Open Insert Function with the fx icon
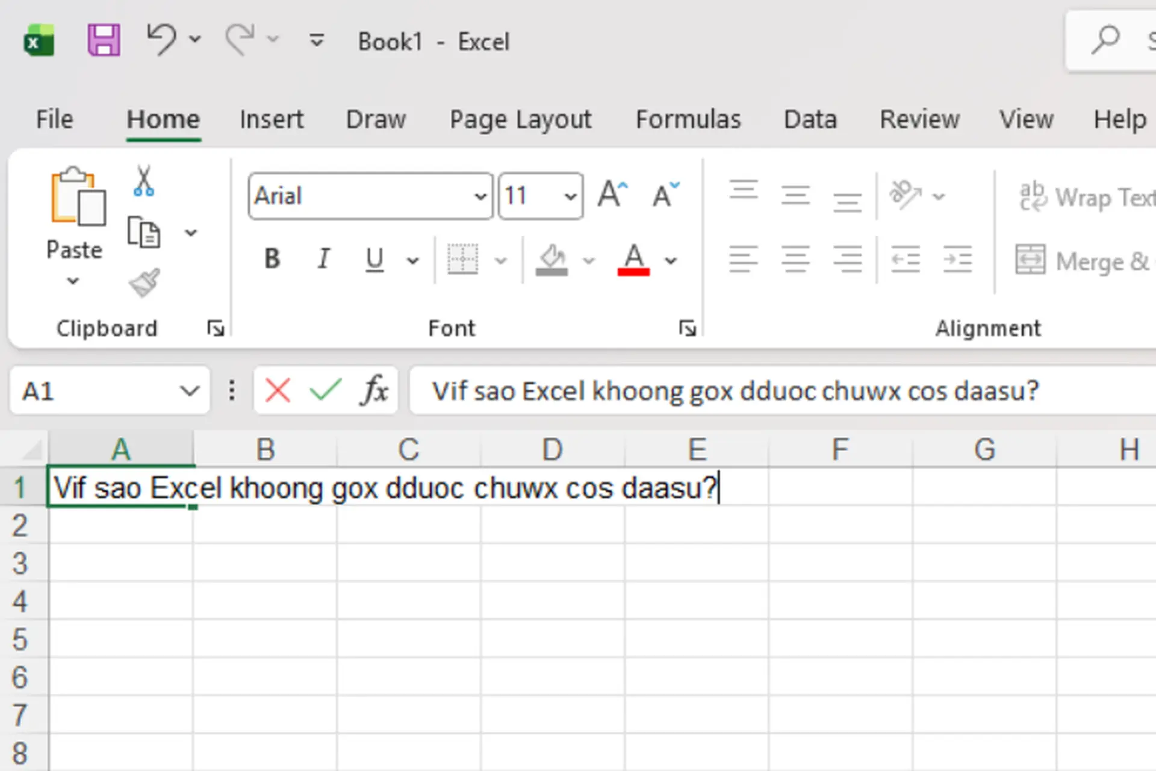Viewport: 1156px width, 771px height. [374, 390]
